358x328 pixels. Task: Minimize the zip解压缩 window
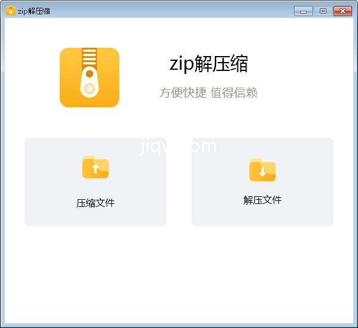pyautogui.click(x=303, y=11)
